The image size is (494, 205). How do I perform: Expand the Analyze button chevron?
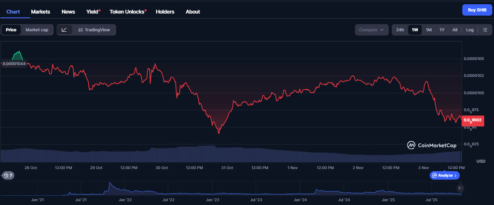point(456,176)
